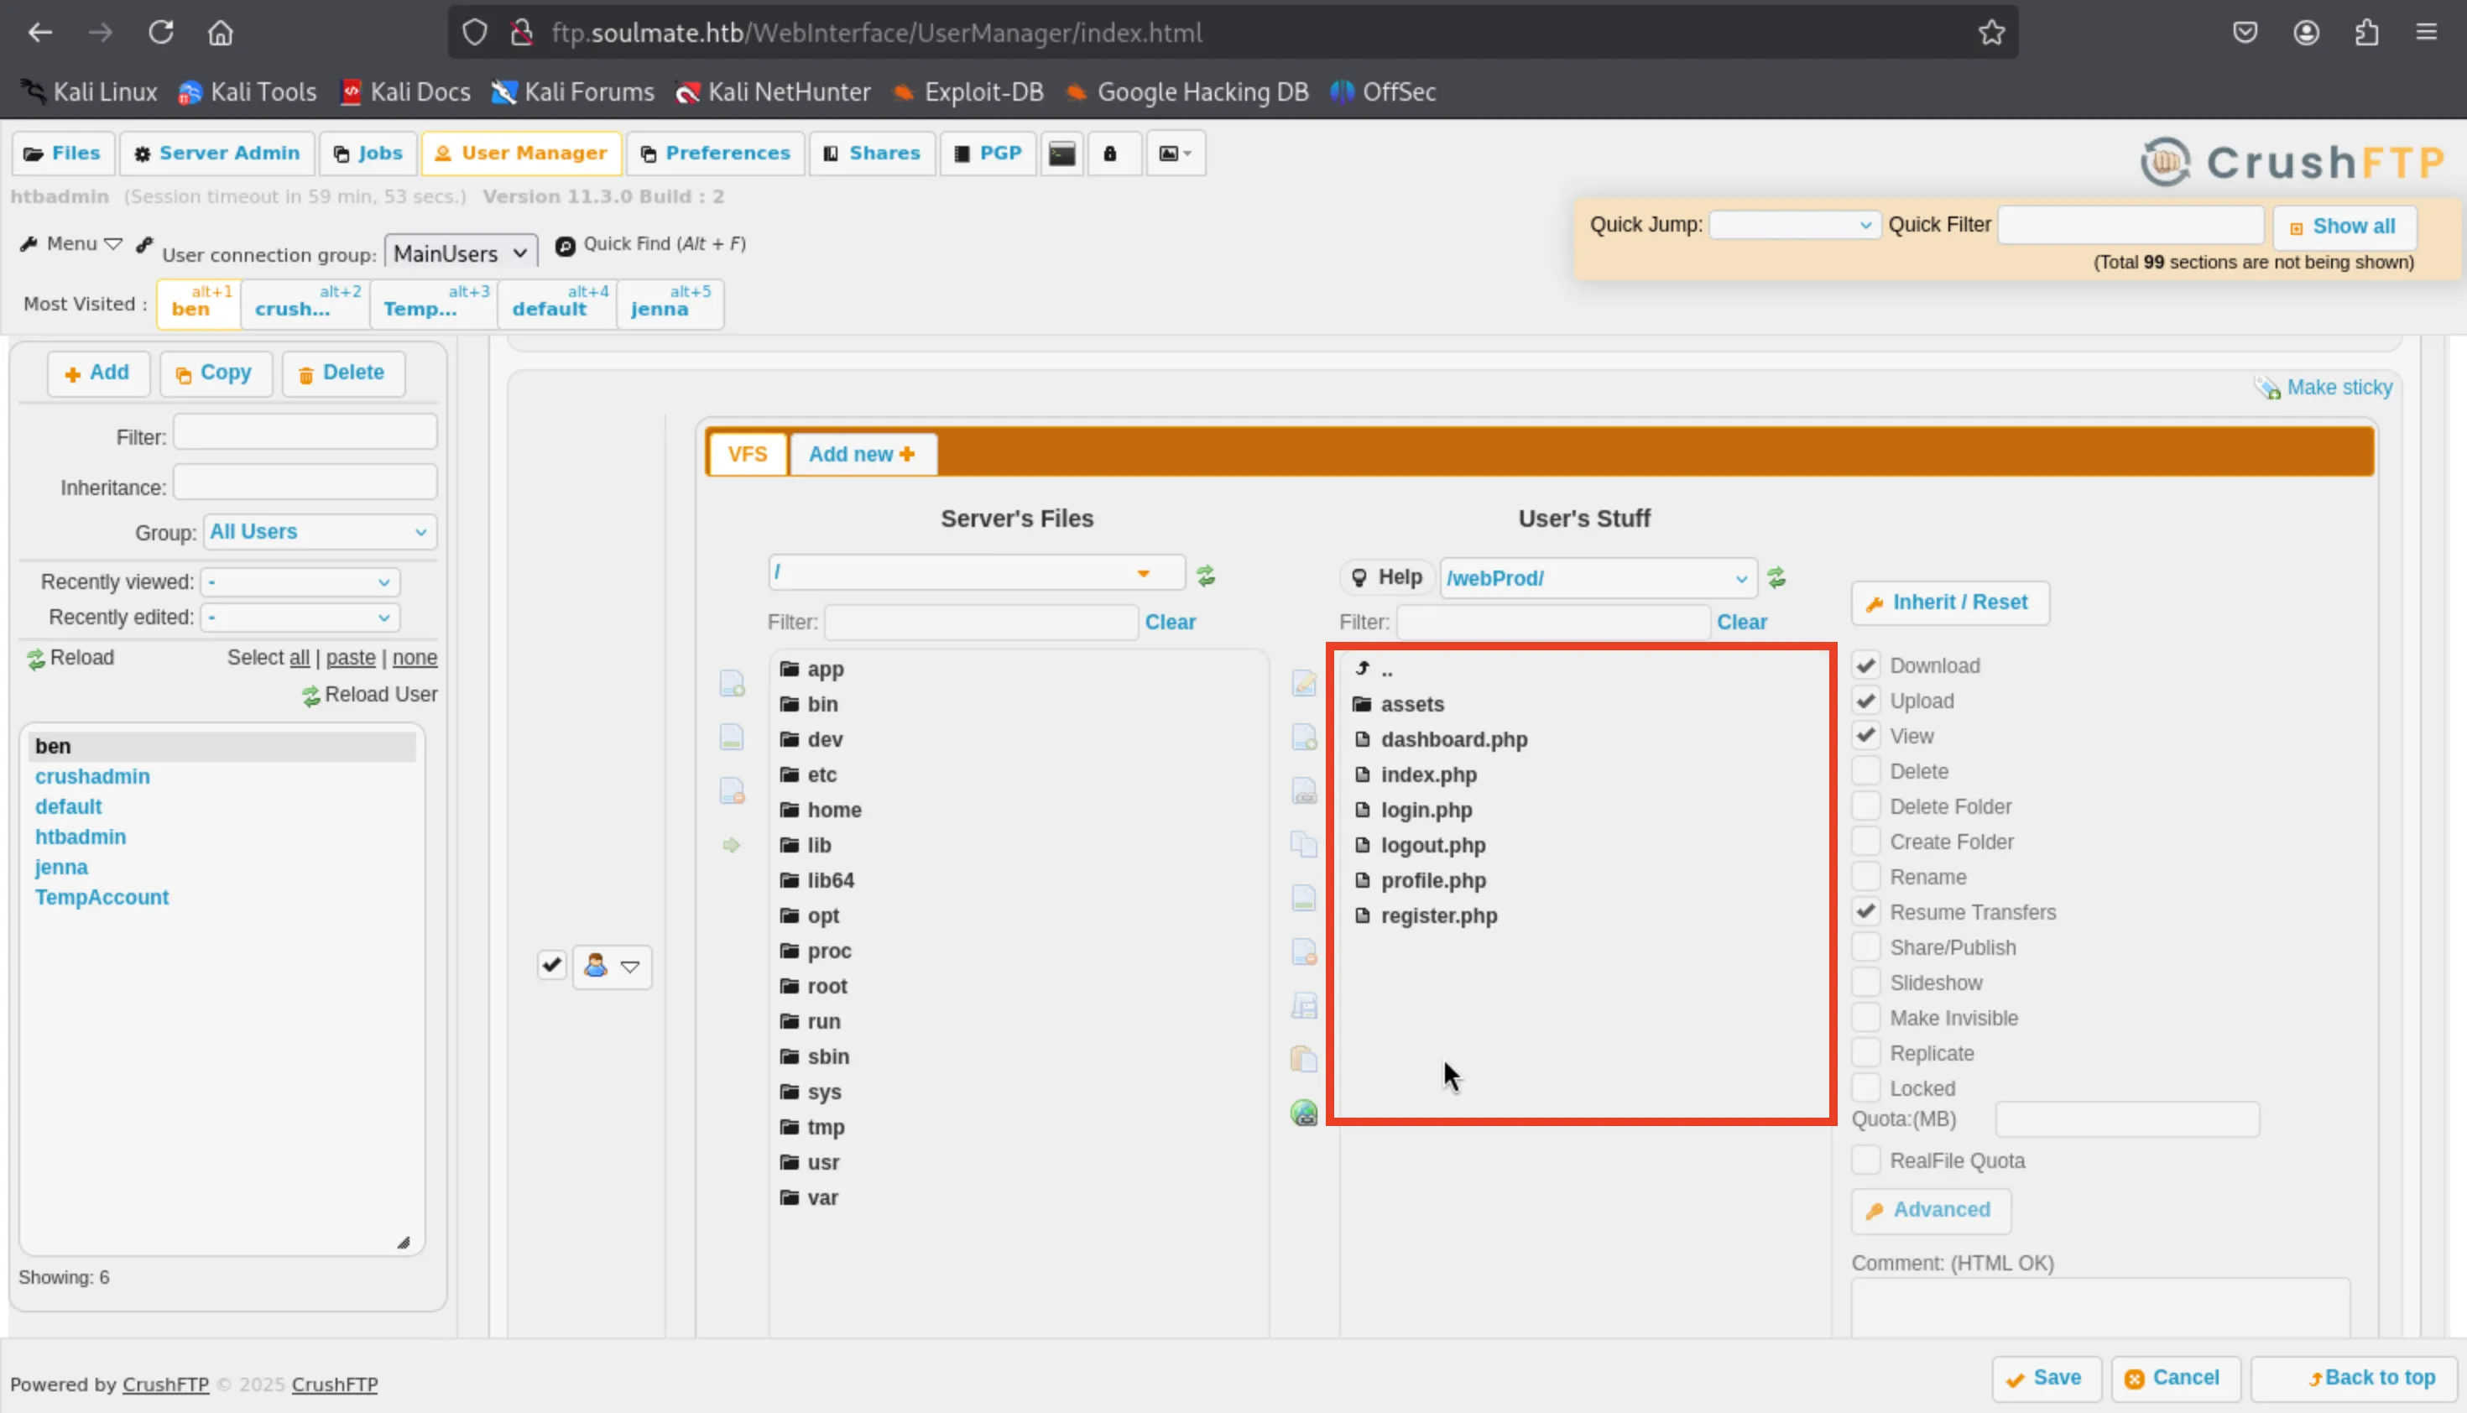Viewport: 2467px width, 1413px height.
Task: Uncheck the Upload permission checkbox
Action: (1865, 701)
